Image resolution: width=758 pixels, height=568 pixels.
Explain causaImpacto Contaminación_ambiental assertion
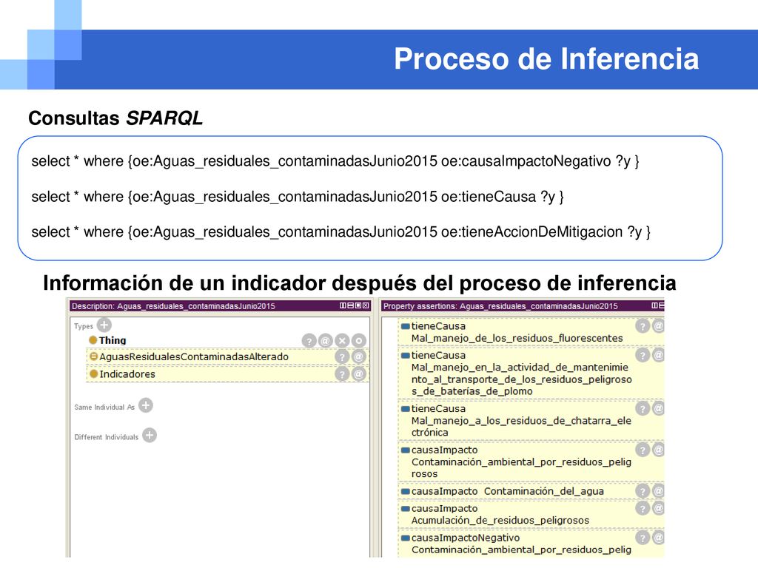tap(643, 450)
